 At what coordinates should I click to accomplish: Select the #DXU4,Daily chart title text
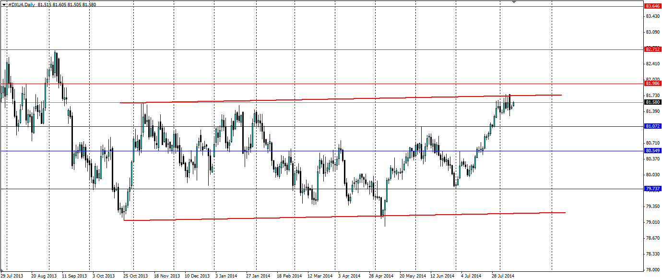coord(21,4)
